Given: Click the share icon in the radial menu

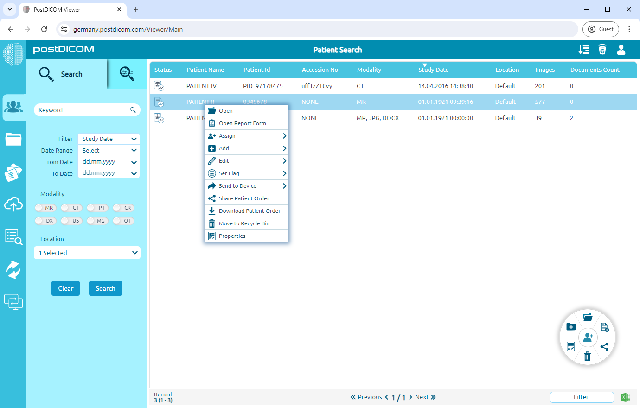Looking at the screenshot, I should [x=605, y=346].
